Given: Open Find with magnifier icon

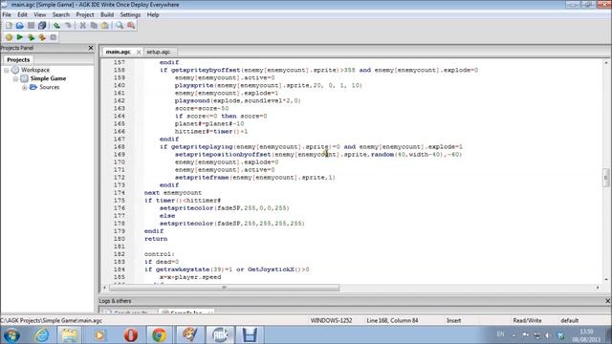Looking at the screenshot, I should [x=120, y=26].
